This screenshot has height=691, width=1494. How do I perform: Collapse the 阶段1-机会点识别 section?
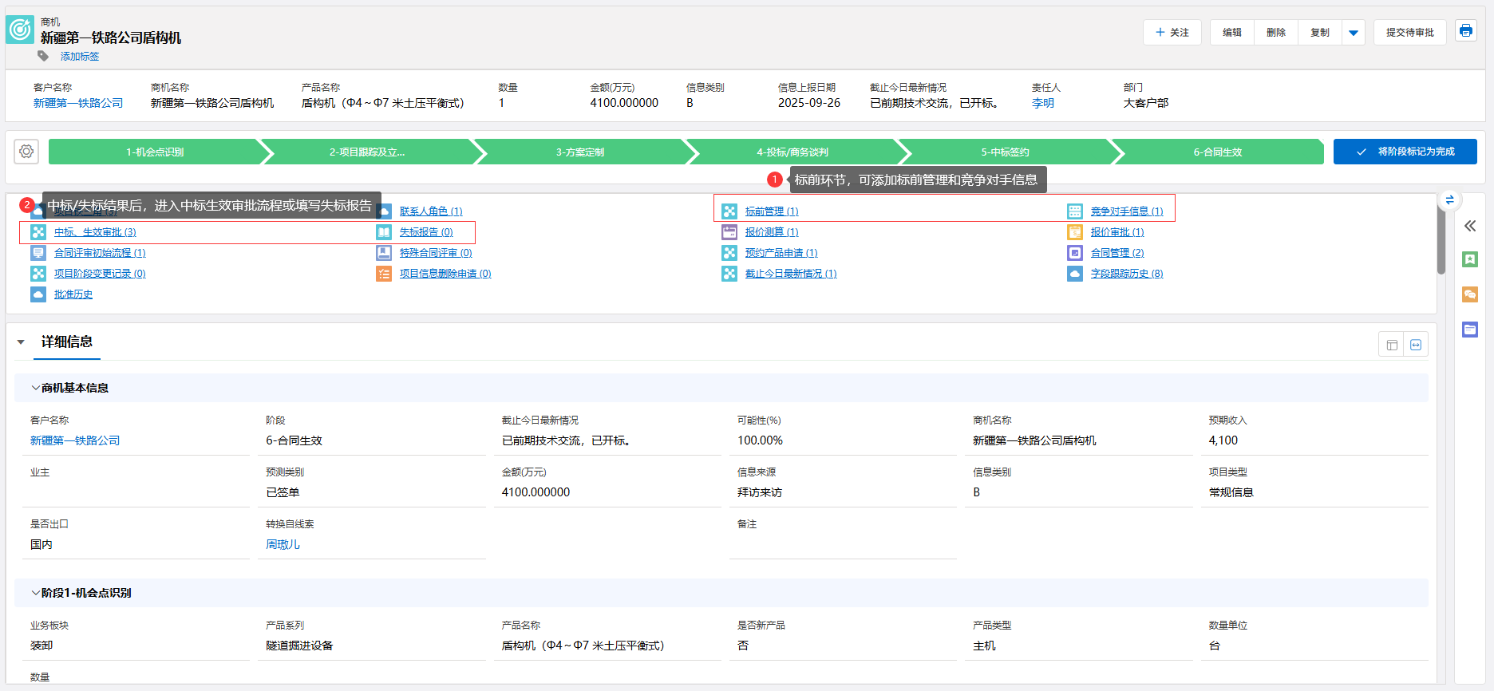(x=36, y=593)
